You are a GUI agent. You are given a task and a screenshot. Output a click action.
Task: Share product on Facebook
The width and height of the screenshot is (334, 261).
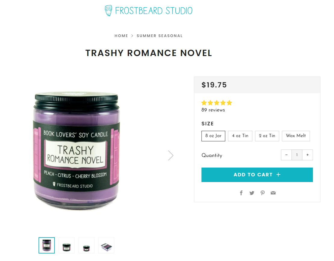241,193
